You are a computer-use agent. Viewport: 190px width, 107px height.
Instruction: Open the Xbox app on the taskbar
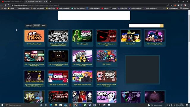tap(85, 105)
